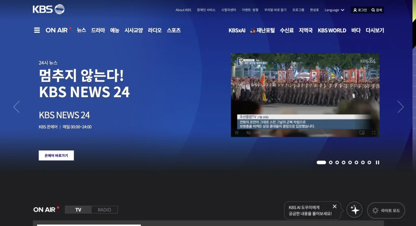Viewport: 416px width, 226px height.
Task: Select the last slide indicator dot
Action: [x=369, y=162]
